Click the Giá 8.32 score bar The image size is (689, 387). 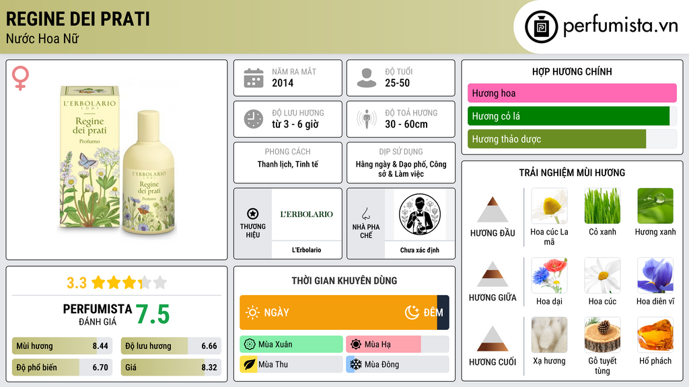click(171, 368)
